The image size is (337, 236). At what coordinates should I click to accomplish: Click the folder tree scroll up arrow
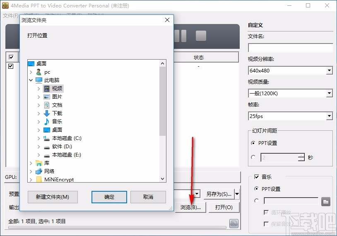(162, 63)
